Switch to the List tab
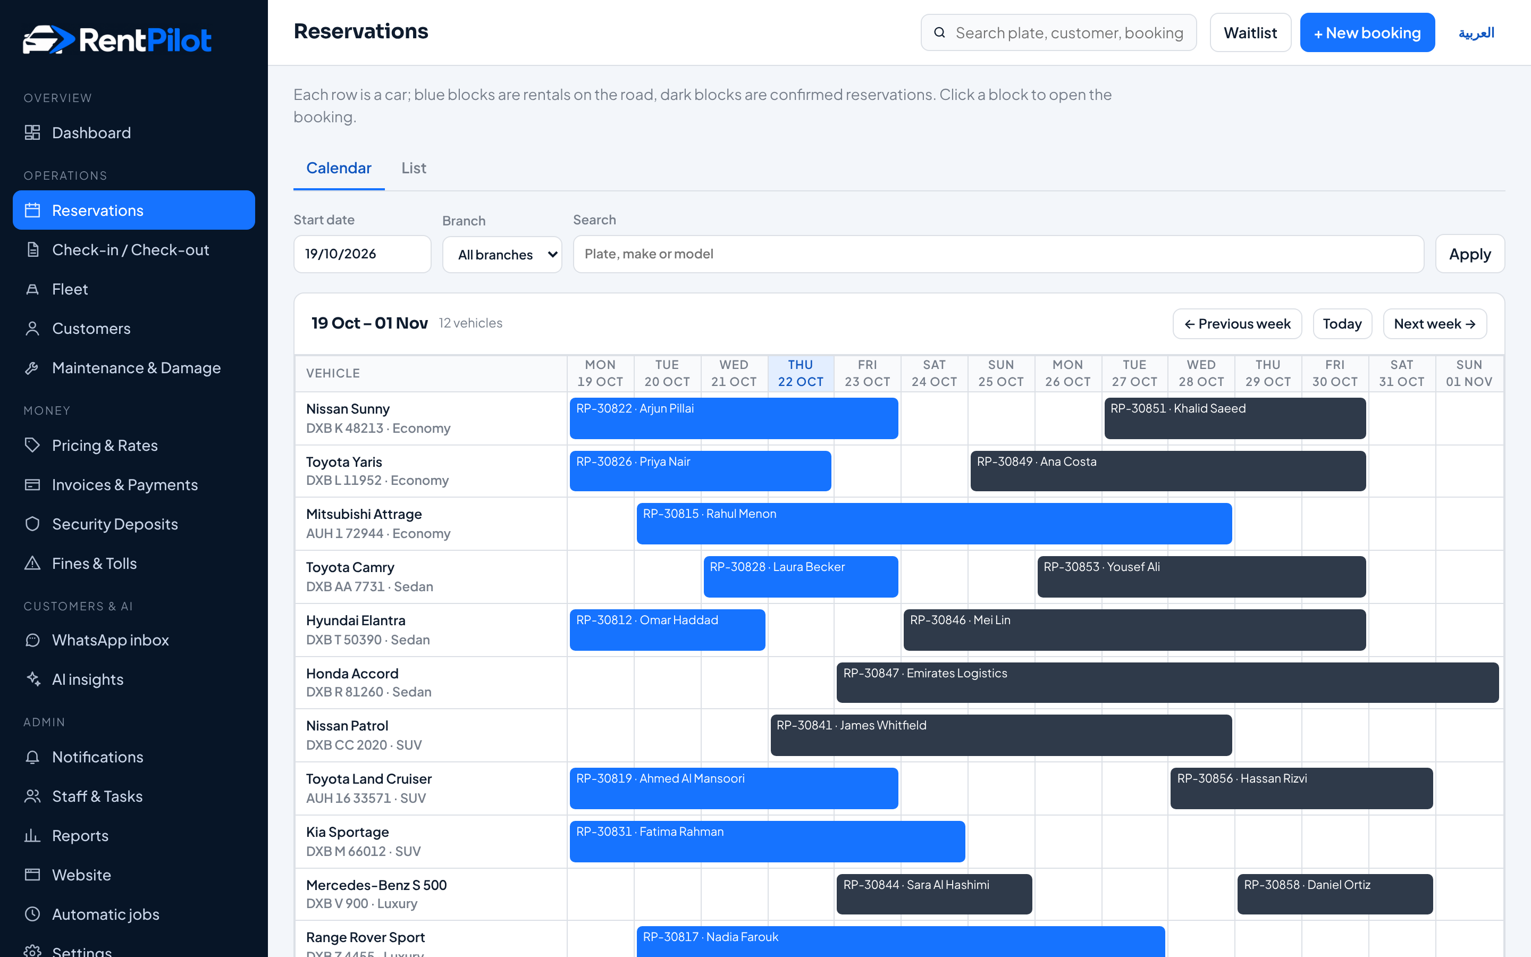 (414, 167)
